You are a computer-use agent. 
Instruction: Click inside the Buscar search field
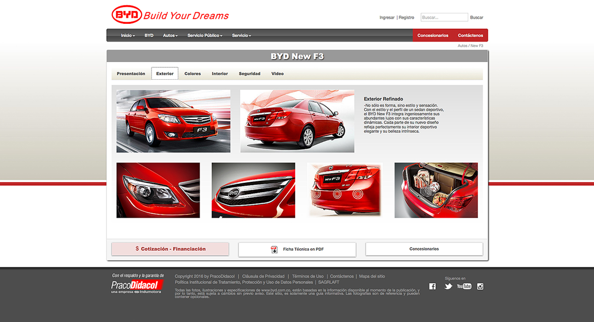444,16
